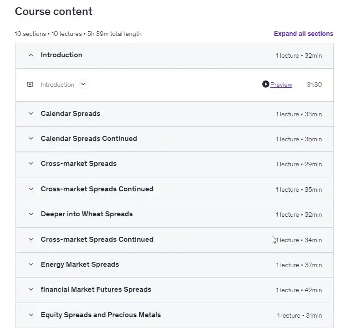Click the video lecture icon beside Introduction

coord(30,85)
